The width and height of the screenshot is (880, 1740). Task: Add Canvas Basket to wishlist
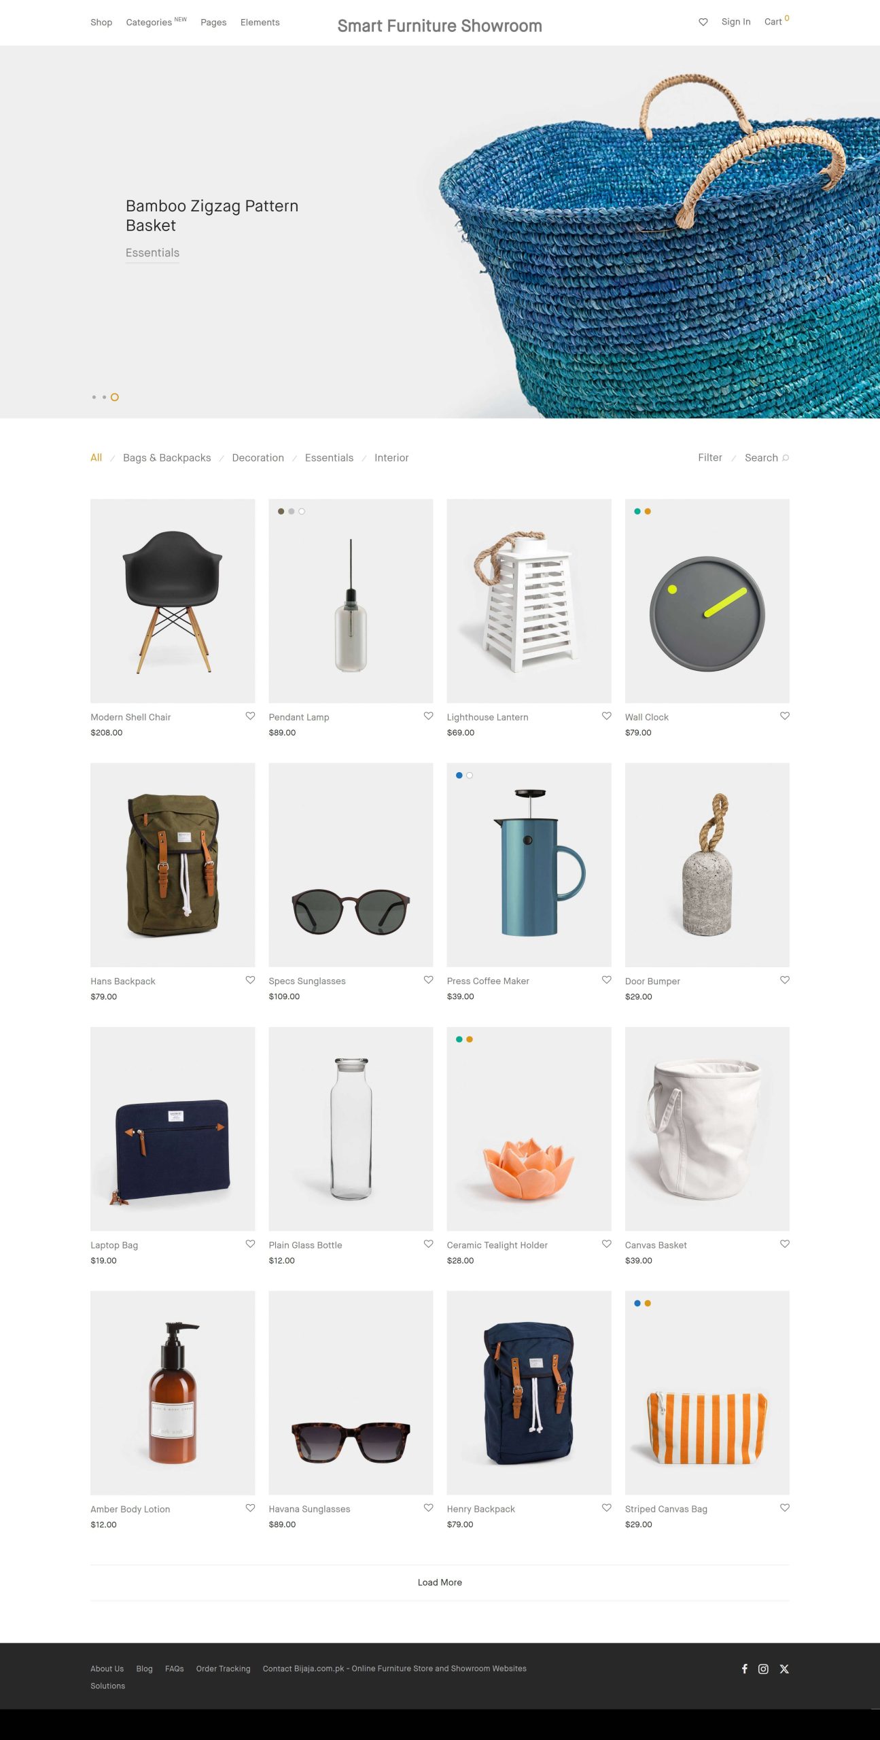click(x=785, y=1243)
